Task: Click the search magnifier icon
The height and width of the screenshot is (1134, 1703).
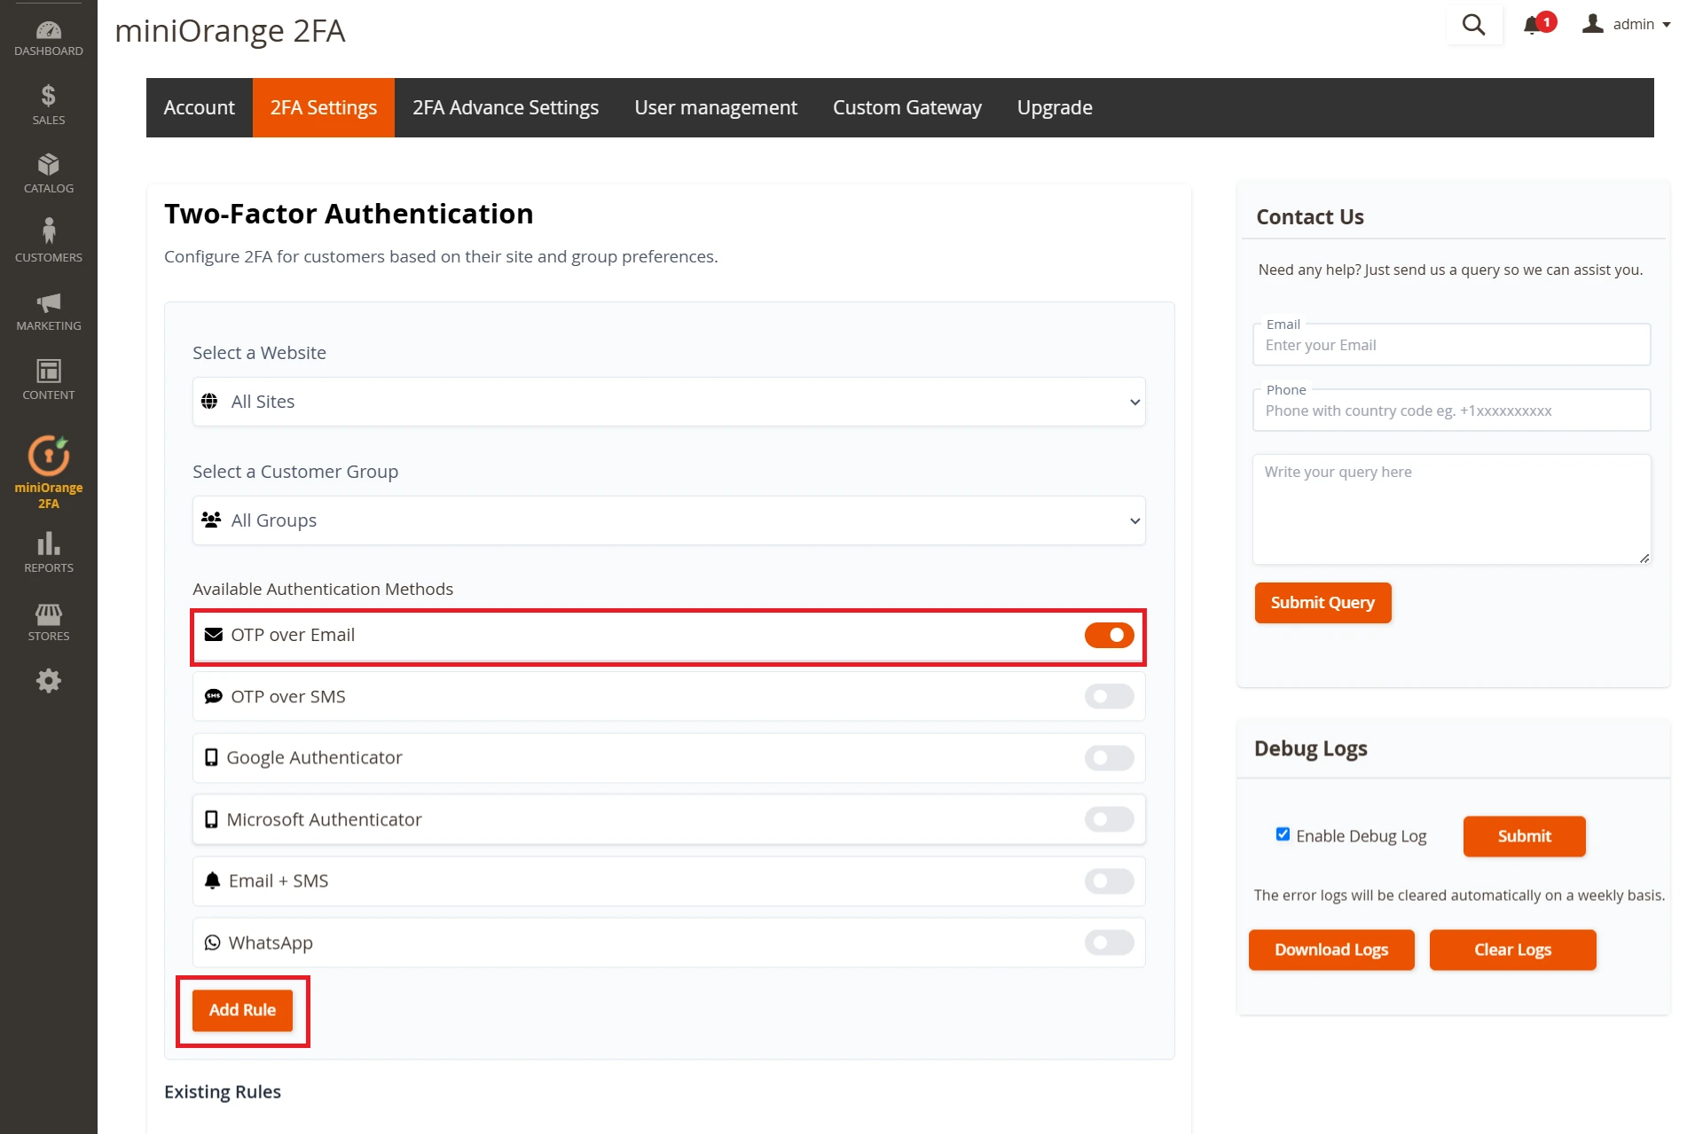Action: [x=1473, y=25]
